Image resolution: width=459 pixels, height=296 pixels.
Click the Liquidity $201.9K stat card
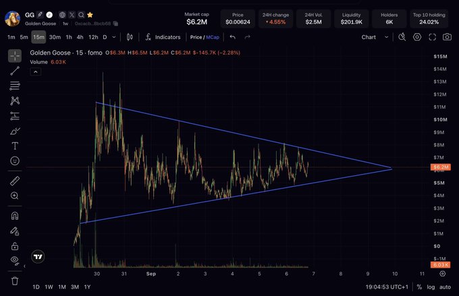[351, 18]
